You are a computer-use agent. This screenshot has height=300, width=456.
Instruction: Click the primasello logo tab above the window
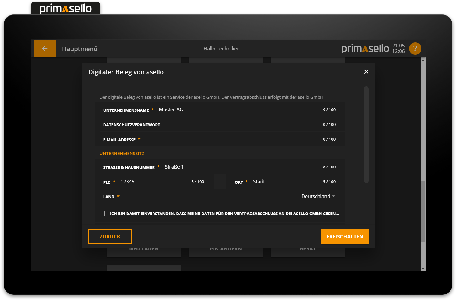click(66, 8)
